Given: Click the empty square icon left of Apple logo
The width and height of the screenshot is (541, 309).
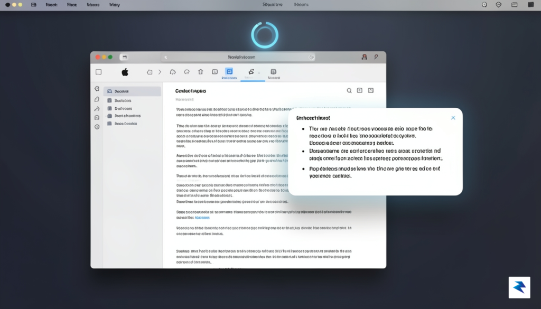Looking at the screenshot, I should coord(99,72).
